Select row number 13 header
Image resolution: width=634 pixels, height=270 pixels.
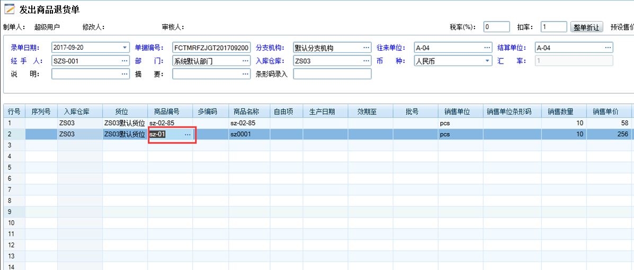(x=14, y=256)
